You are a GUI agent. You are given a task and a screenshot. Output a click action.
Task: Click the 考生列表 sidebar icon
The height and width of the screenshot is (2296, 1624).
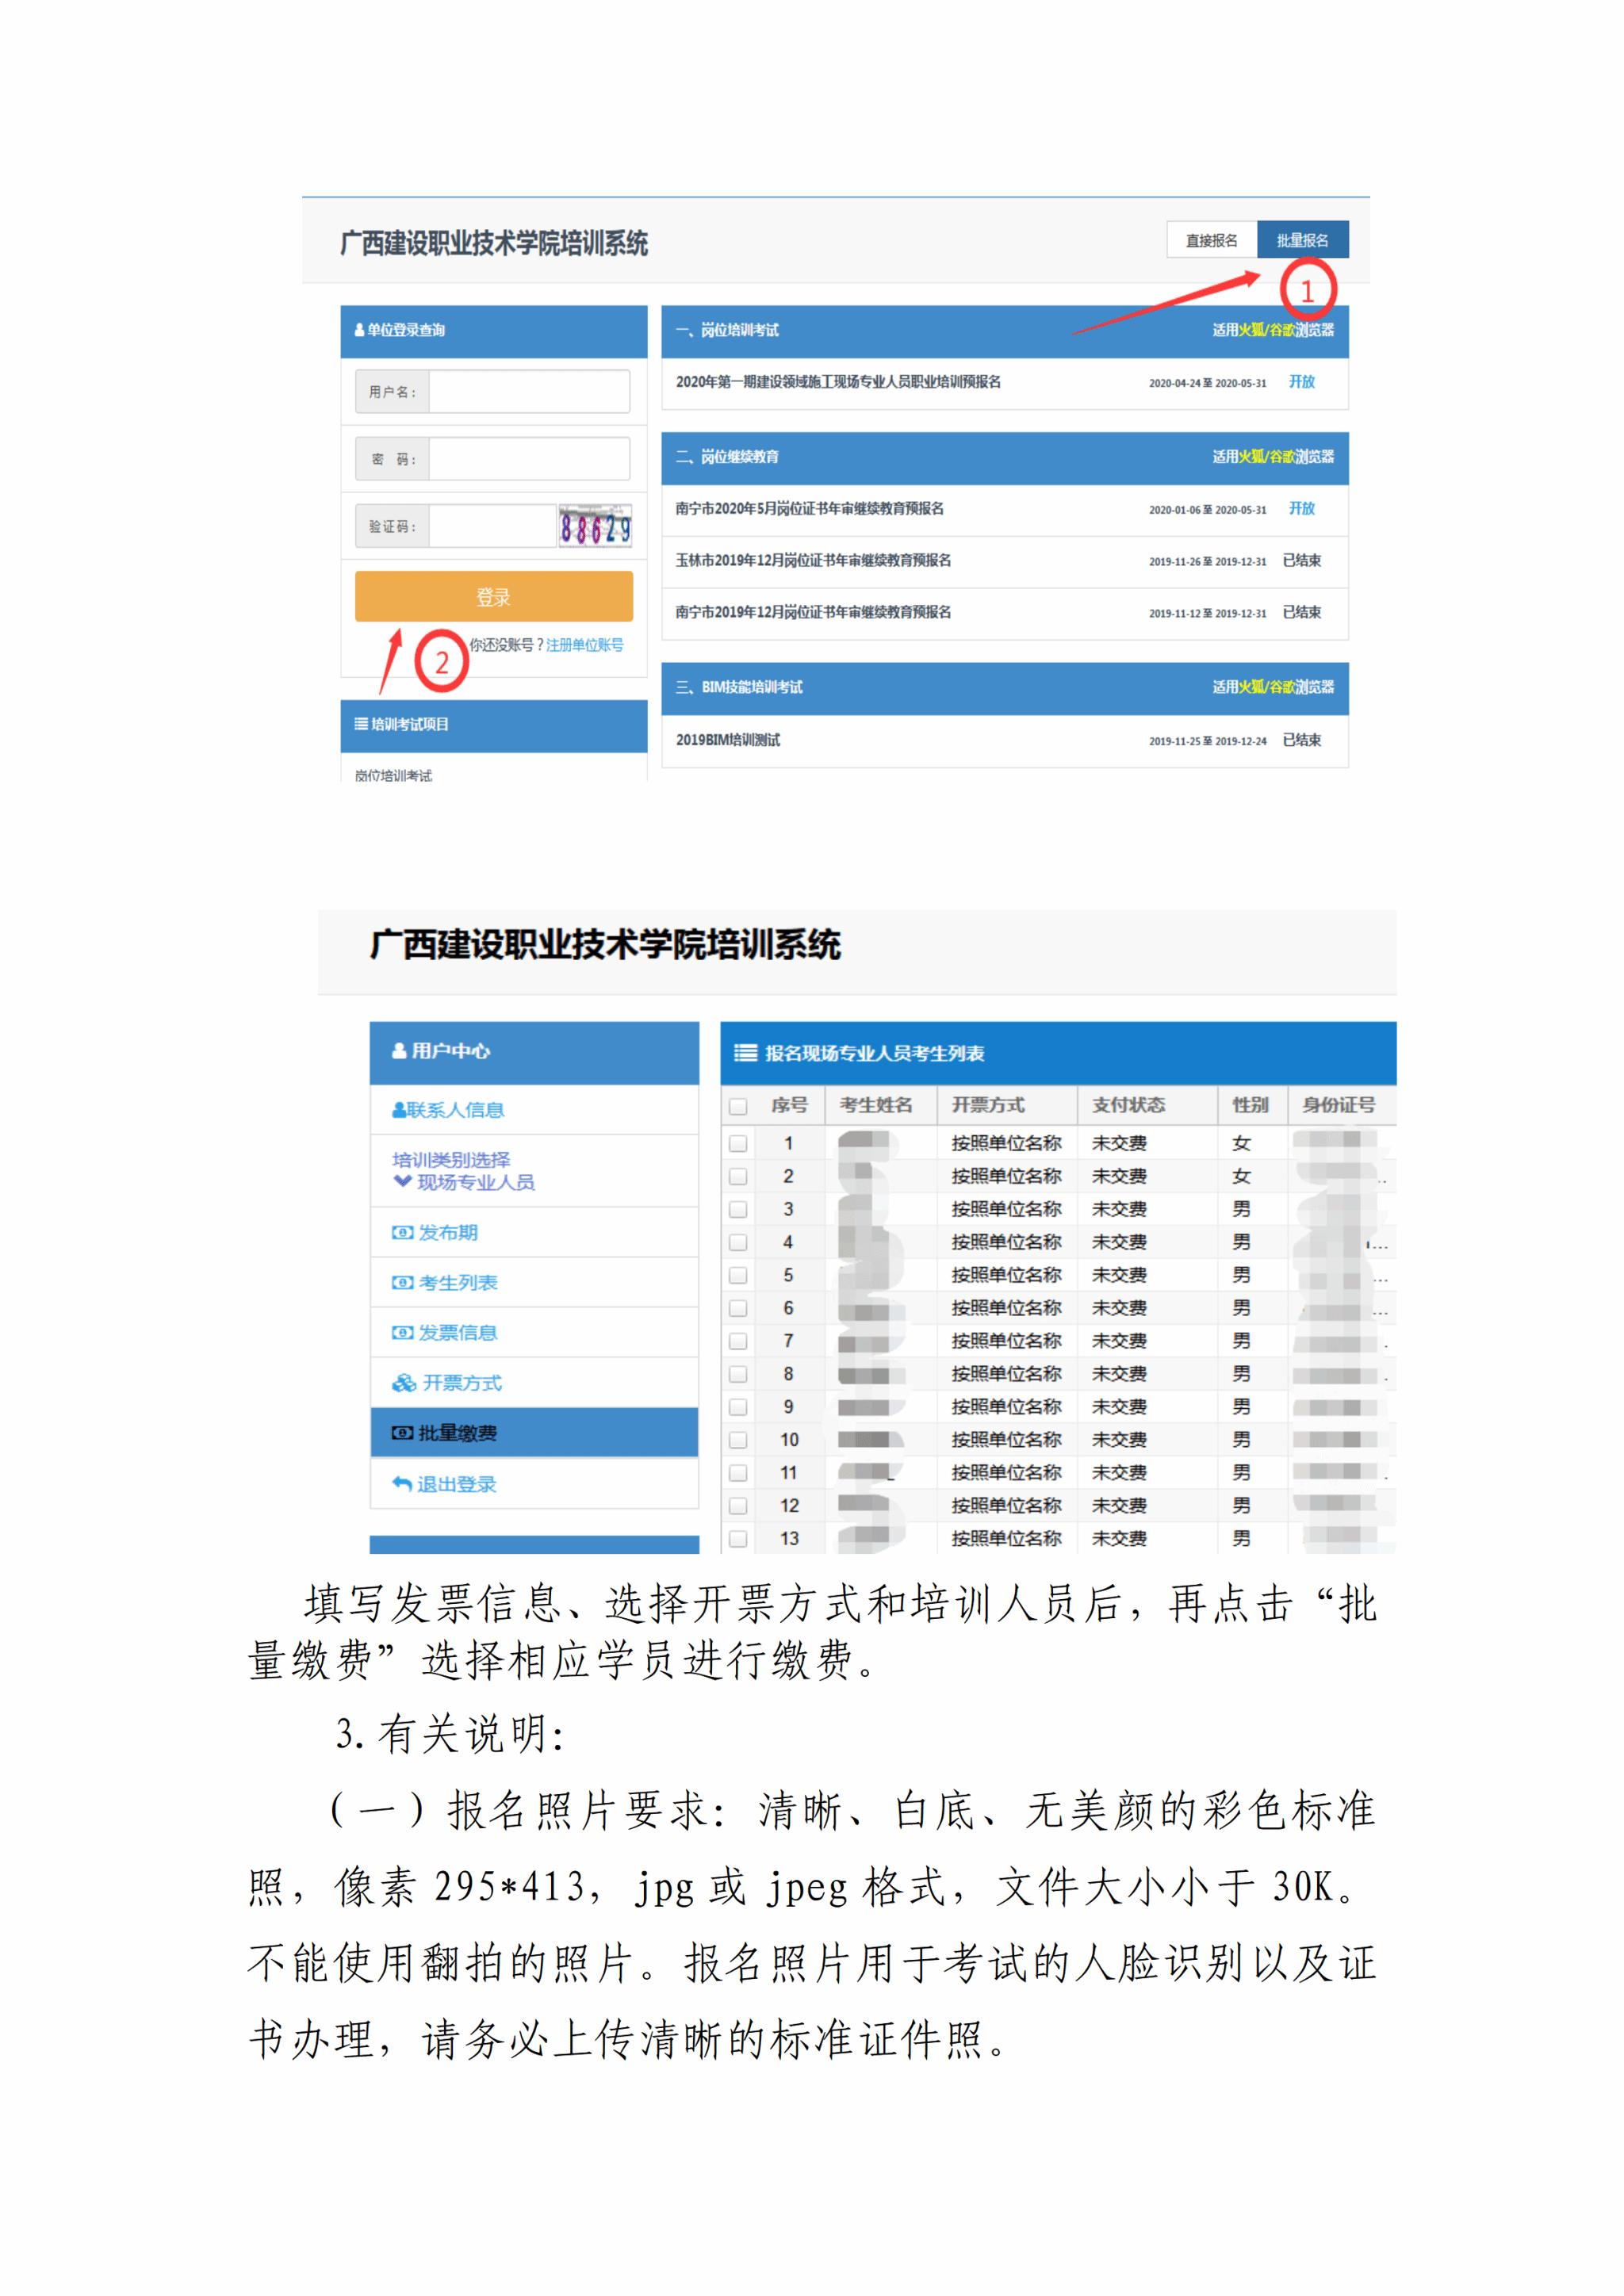pyautogui.click(x=402, y=1282)
